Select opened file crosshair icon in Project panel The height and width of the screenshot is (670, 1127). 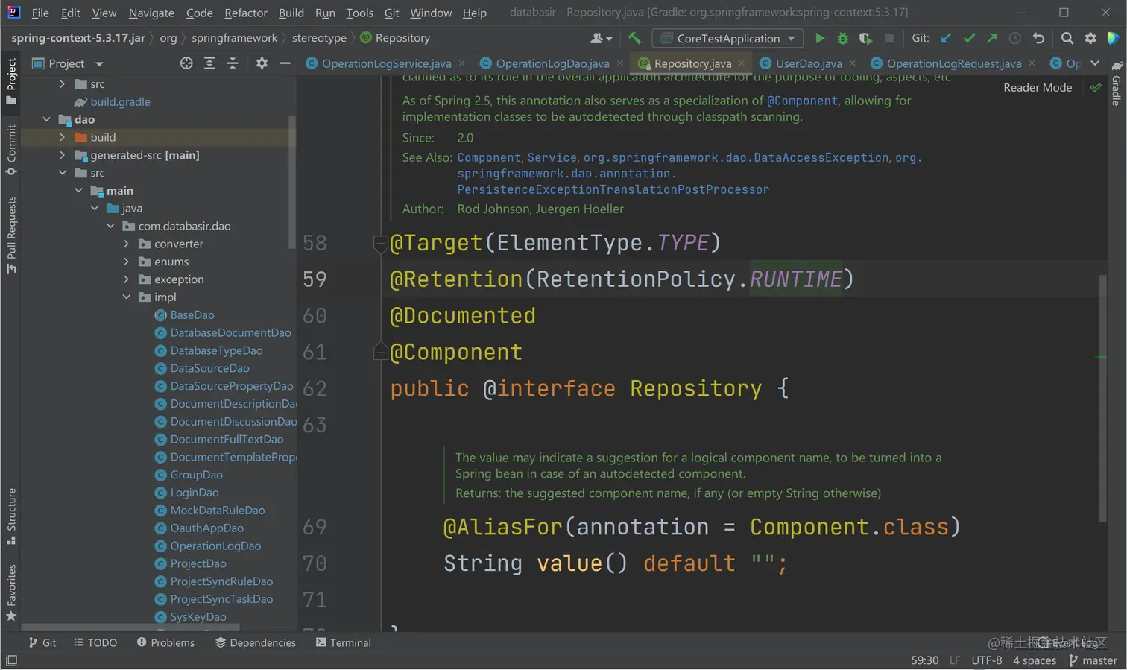(x=186, y=63)
